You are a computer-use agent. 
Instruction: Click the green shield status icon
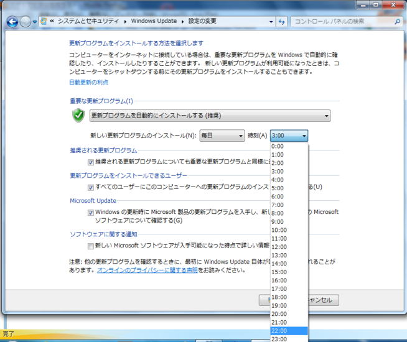coord(78,116)
